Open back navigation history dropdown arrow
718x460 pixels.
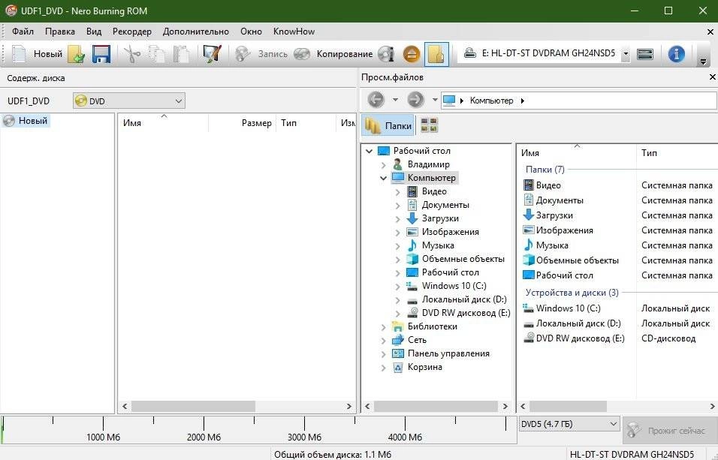[395, 100]
